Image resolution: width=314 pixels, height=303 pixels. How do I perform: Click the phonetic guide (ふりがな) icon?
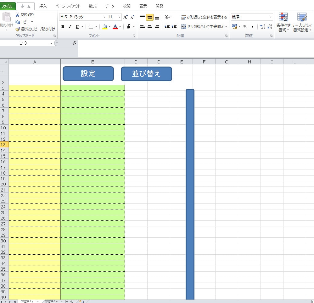129,27
